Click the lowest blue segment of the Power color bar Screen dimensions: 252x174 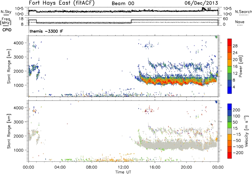[x=230, y=90]
